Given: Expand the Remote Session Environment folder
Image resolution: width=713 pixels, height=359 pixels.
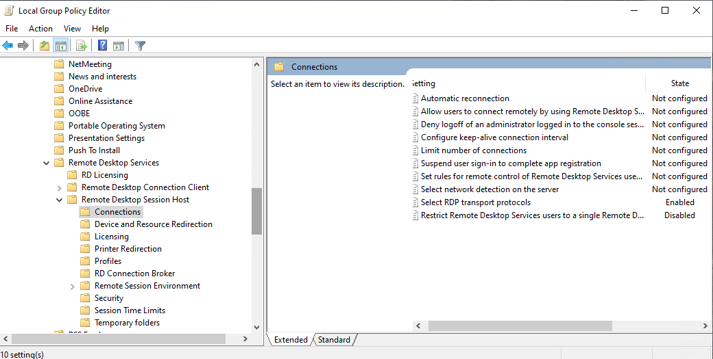Looking at the screenshot, I should coord(72,286).
